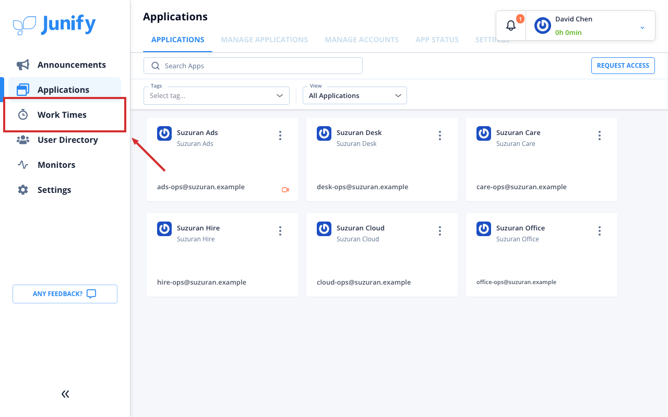Click David Chen's avatar icon
The width and height of the screenshot is (668, 417).
pos(543,26)
